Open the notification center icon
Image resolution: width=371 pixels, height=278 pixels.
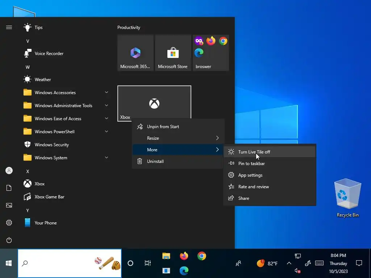click(359, 263)
